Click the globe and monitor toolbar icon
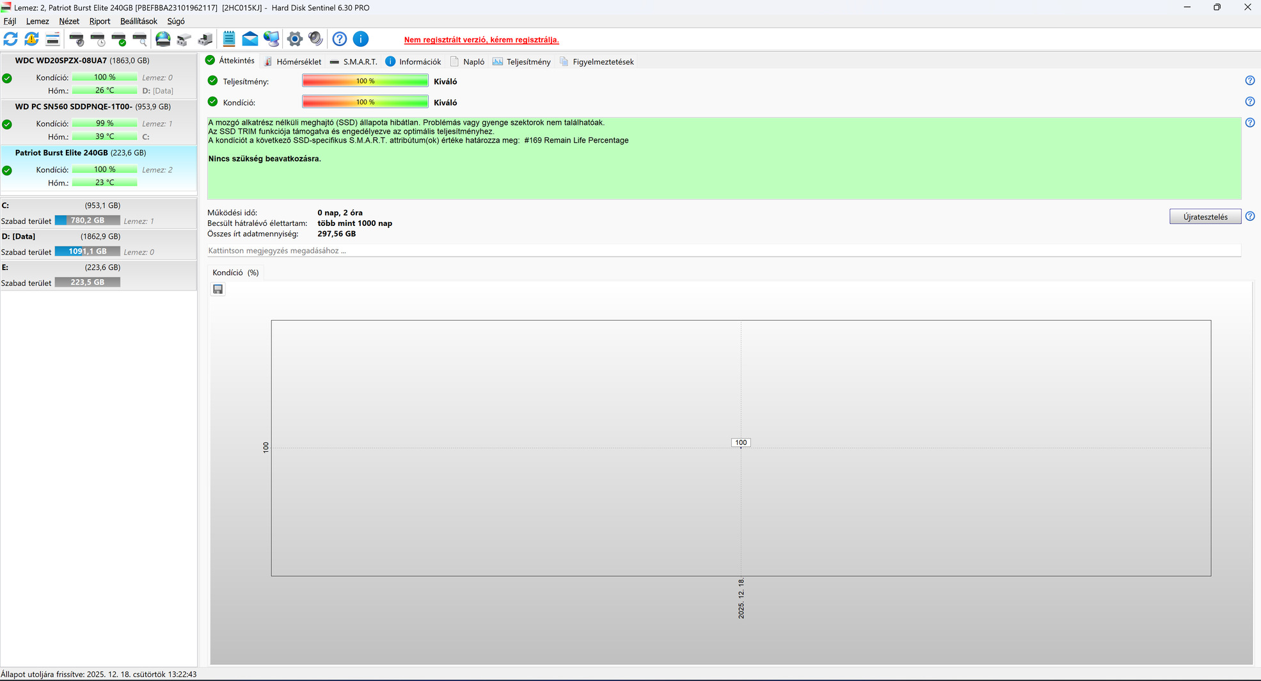Image resolution: width=1261 pixels, height=681 pixels. click(x=271, y=39)
